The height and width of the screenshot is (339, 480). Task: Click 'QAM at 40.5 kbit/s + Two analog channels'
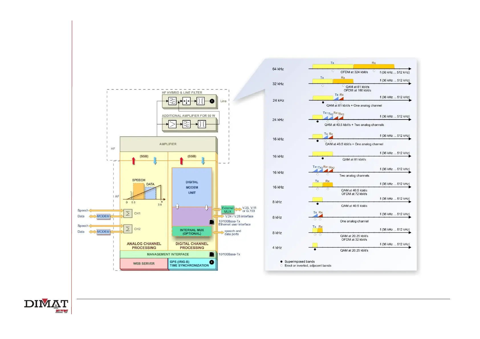354,125
